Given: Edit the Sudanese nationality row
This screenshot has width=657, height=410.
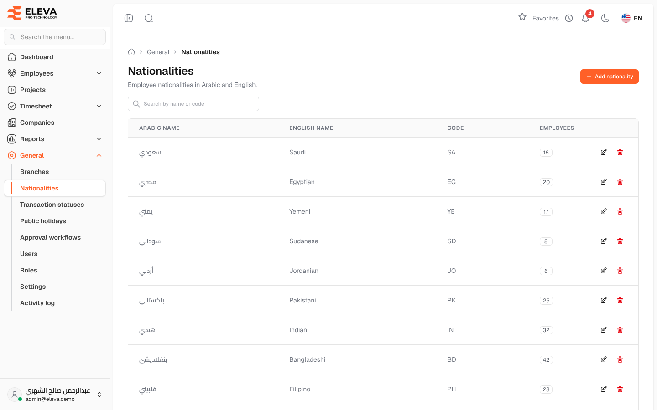Looking at the screenshot, I should (x=604, y=241).
